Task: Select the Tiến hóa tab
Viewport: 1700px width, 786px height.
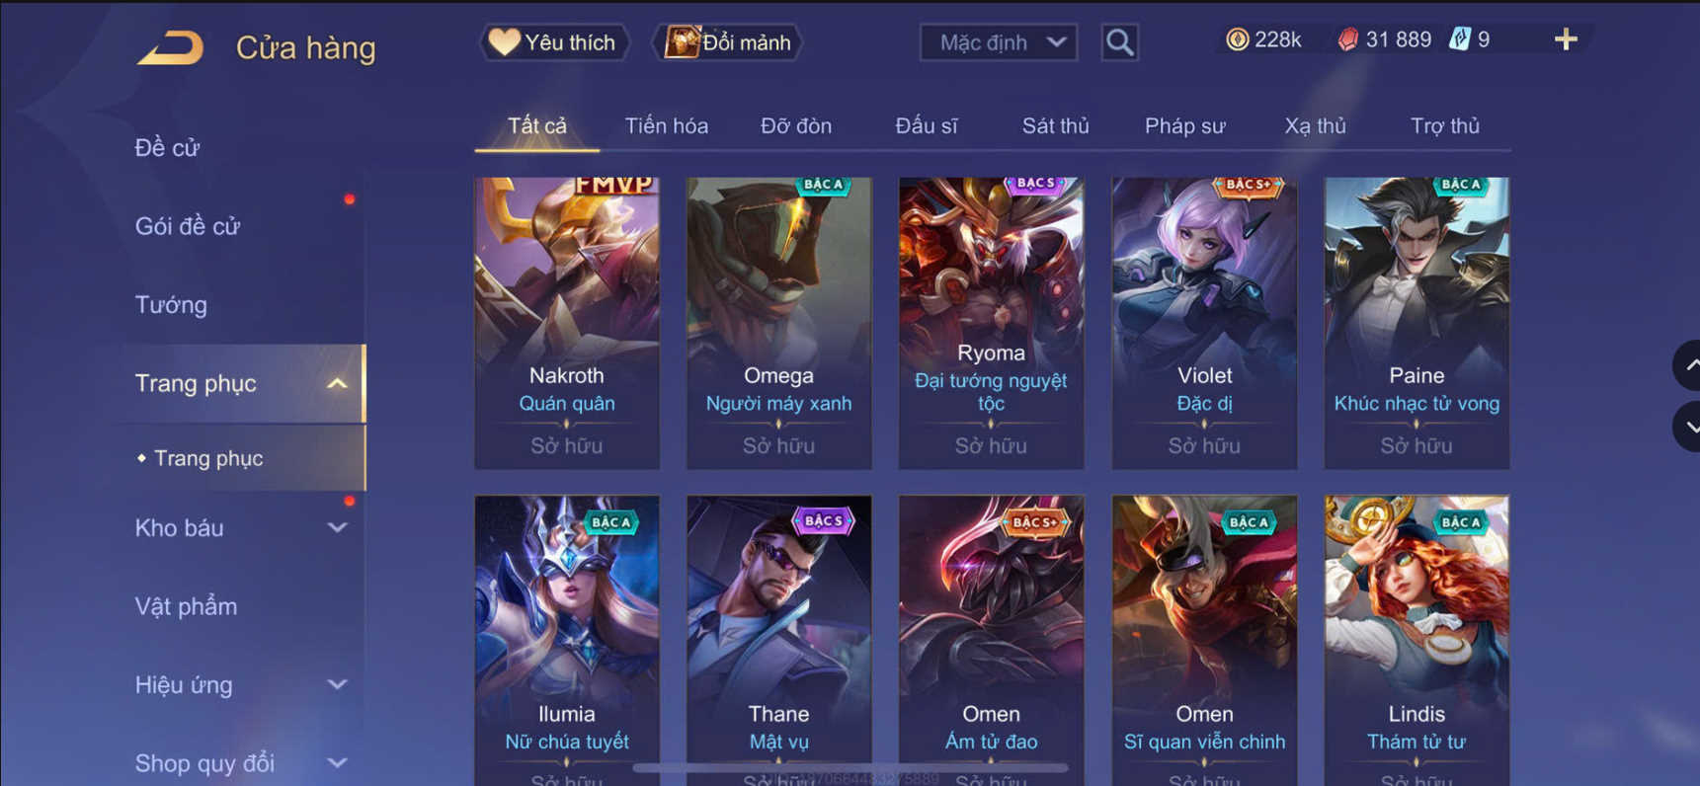Action: click(x=666, y=125)
